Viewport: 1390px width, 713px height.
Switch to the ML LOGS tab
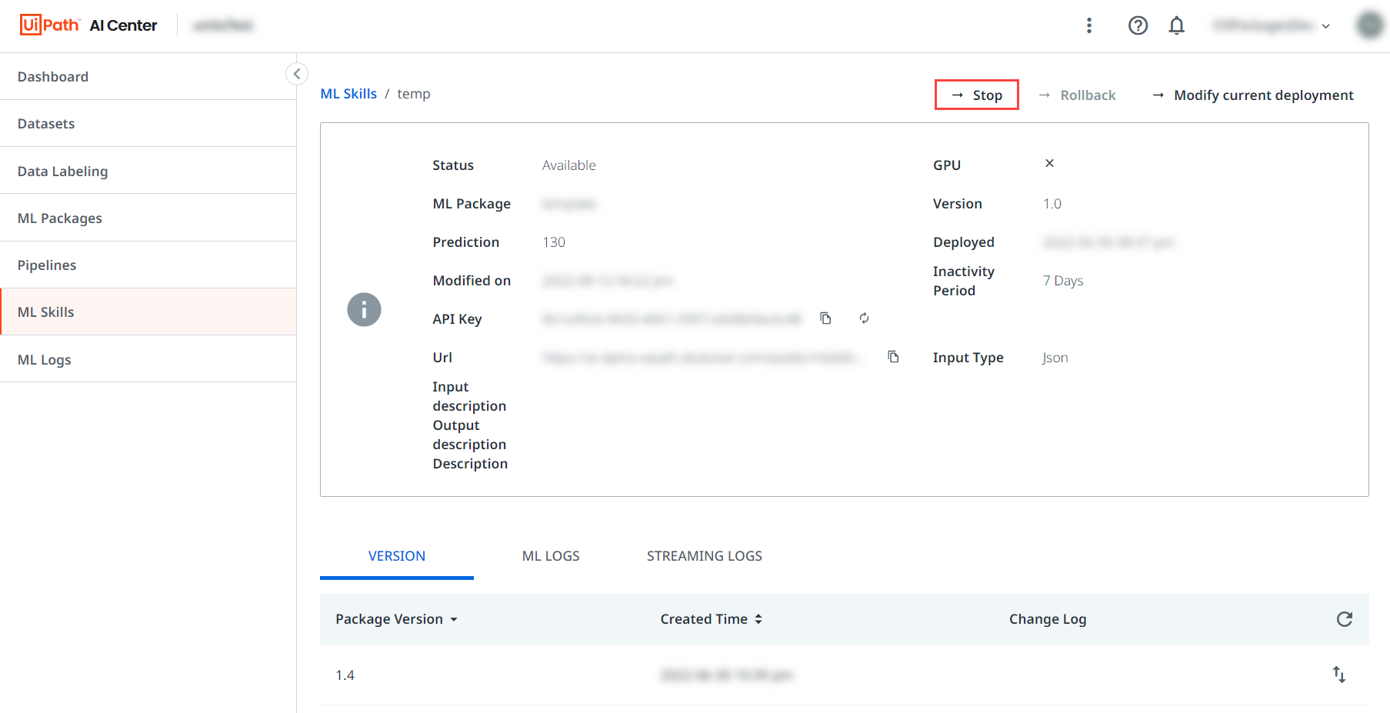click(x=551, y=556)
